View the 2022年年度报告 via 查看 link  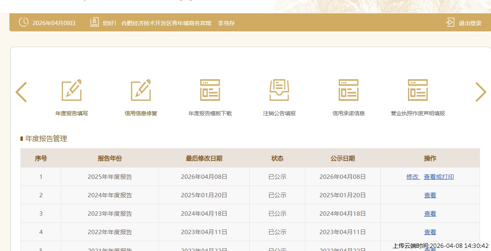tap(430, 232)
